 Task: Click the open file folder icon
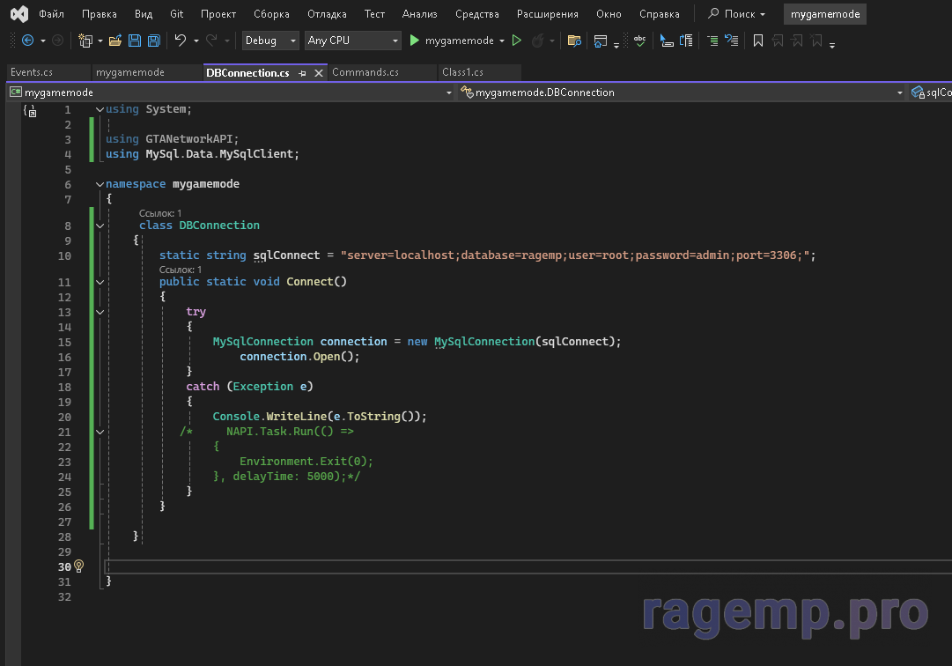(115, 41)
